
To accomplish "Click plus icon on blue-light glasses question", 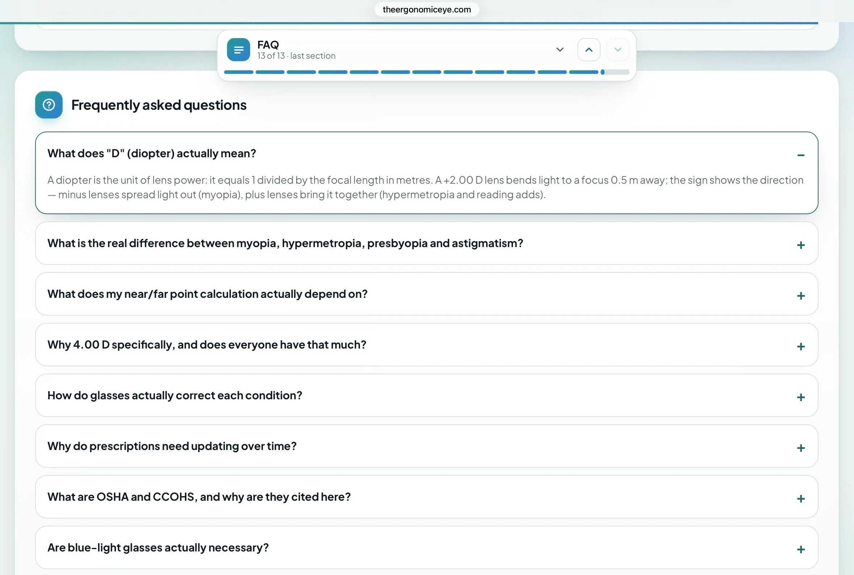I will coord(801,549).
